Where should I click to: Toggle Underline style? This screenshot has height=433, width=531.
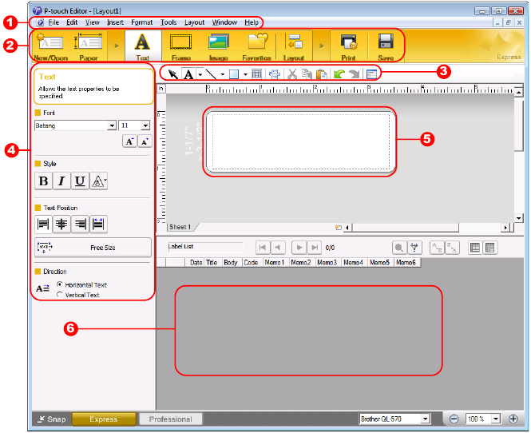tap(80, 181)
